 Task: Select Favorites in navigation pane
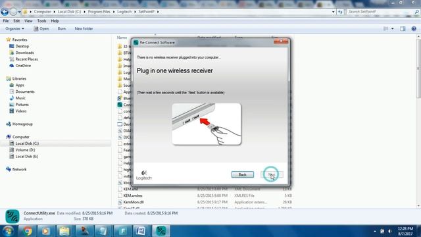[x=20, y=39]
